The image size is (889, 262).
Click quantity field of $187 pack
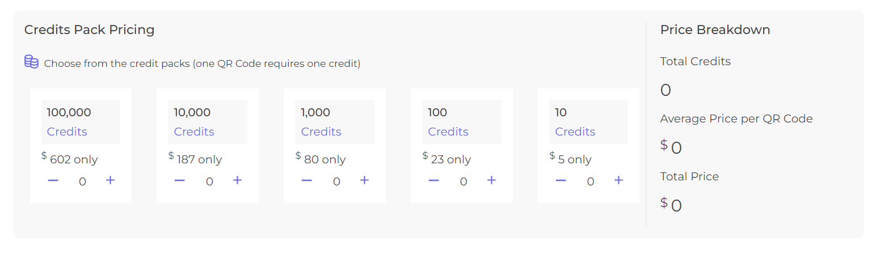coord(209,181)
